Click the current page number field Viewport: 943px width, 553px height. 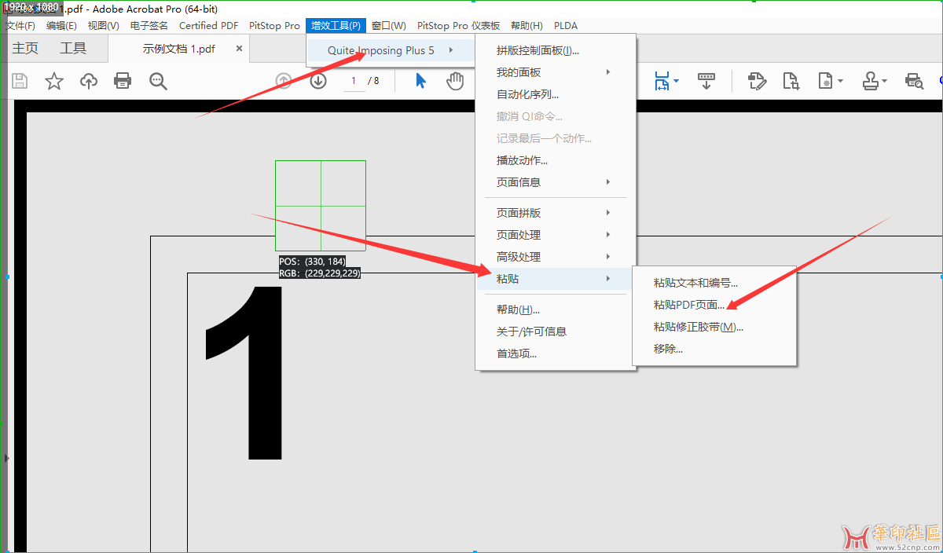(354, 81)
